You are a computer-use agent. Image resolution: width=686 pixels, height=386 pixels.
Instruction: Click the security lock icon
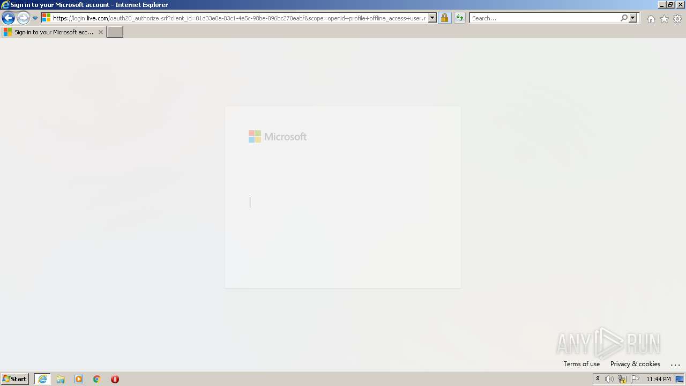point(444,18)
